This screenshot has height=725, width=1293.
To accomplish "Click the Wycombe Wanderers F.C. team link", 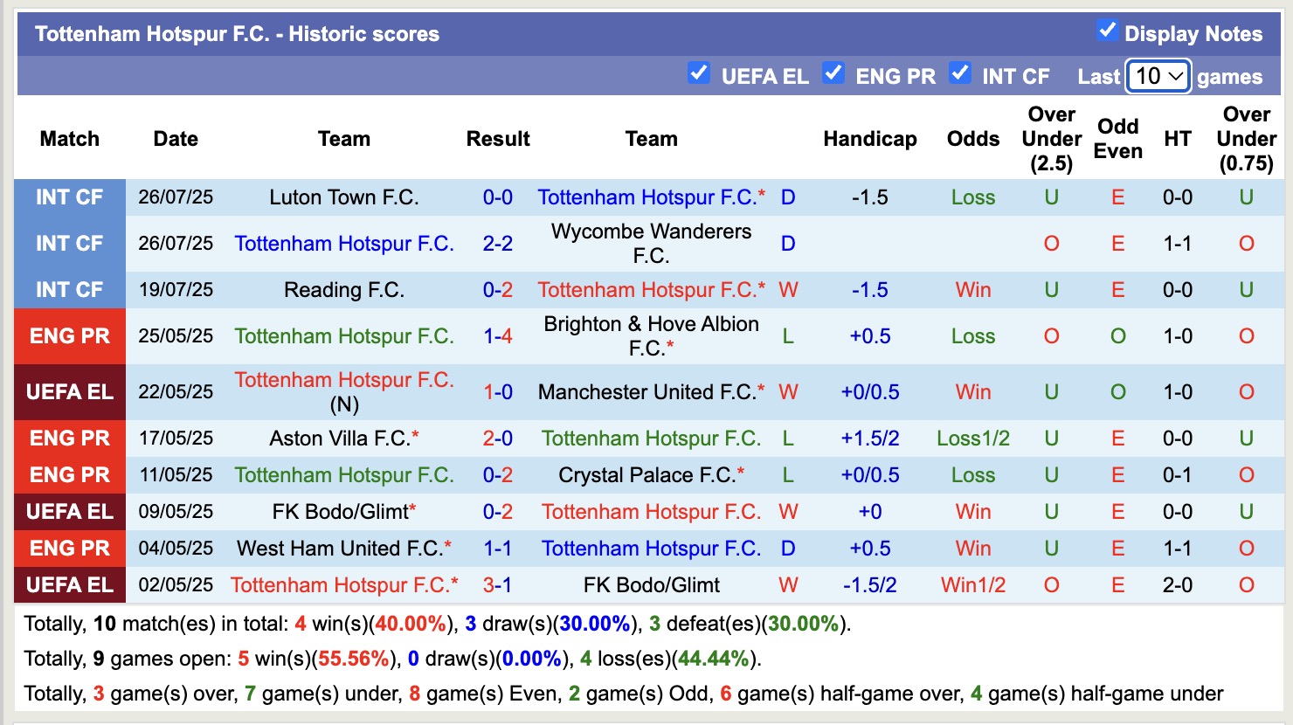I will pos(651,244).
